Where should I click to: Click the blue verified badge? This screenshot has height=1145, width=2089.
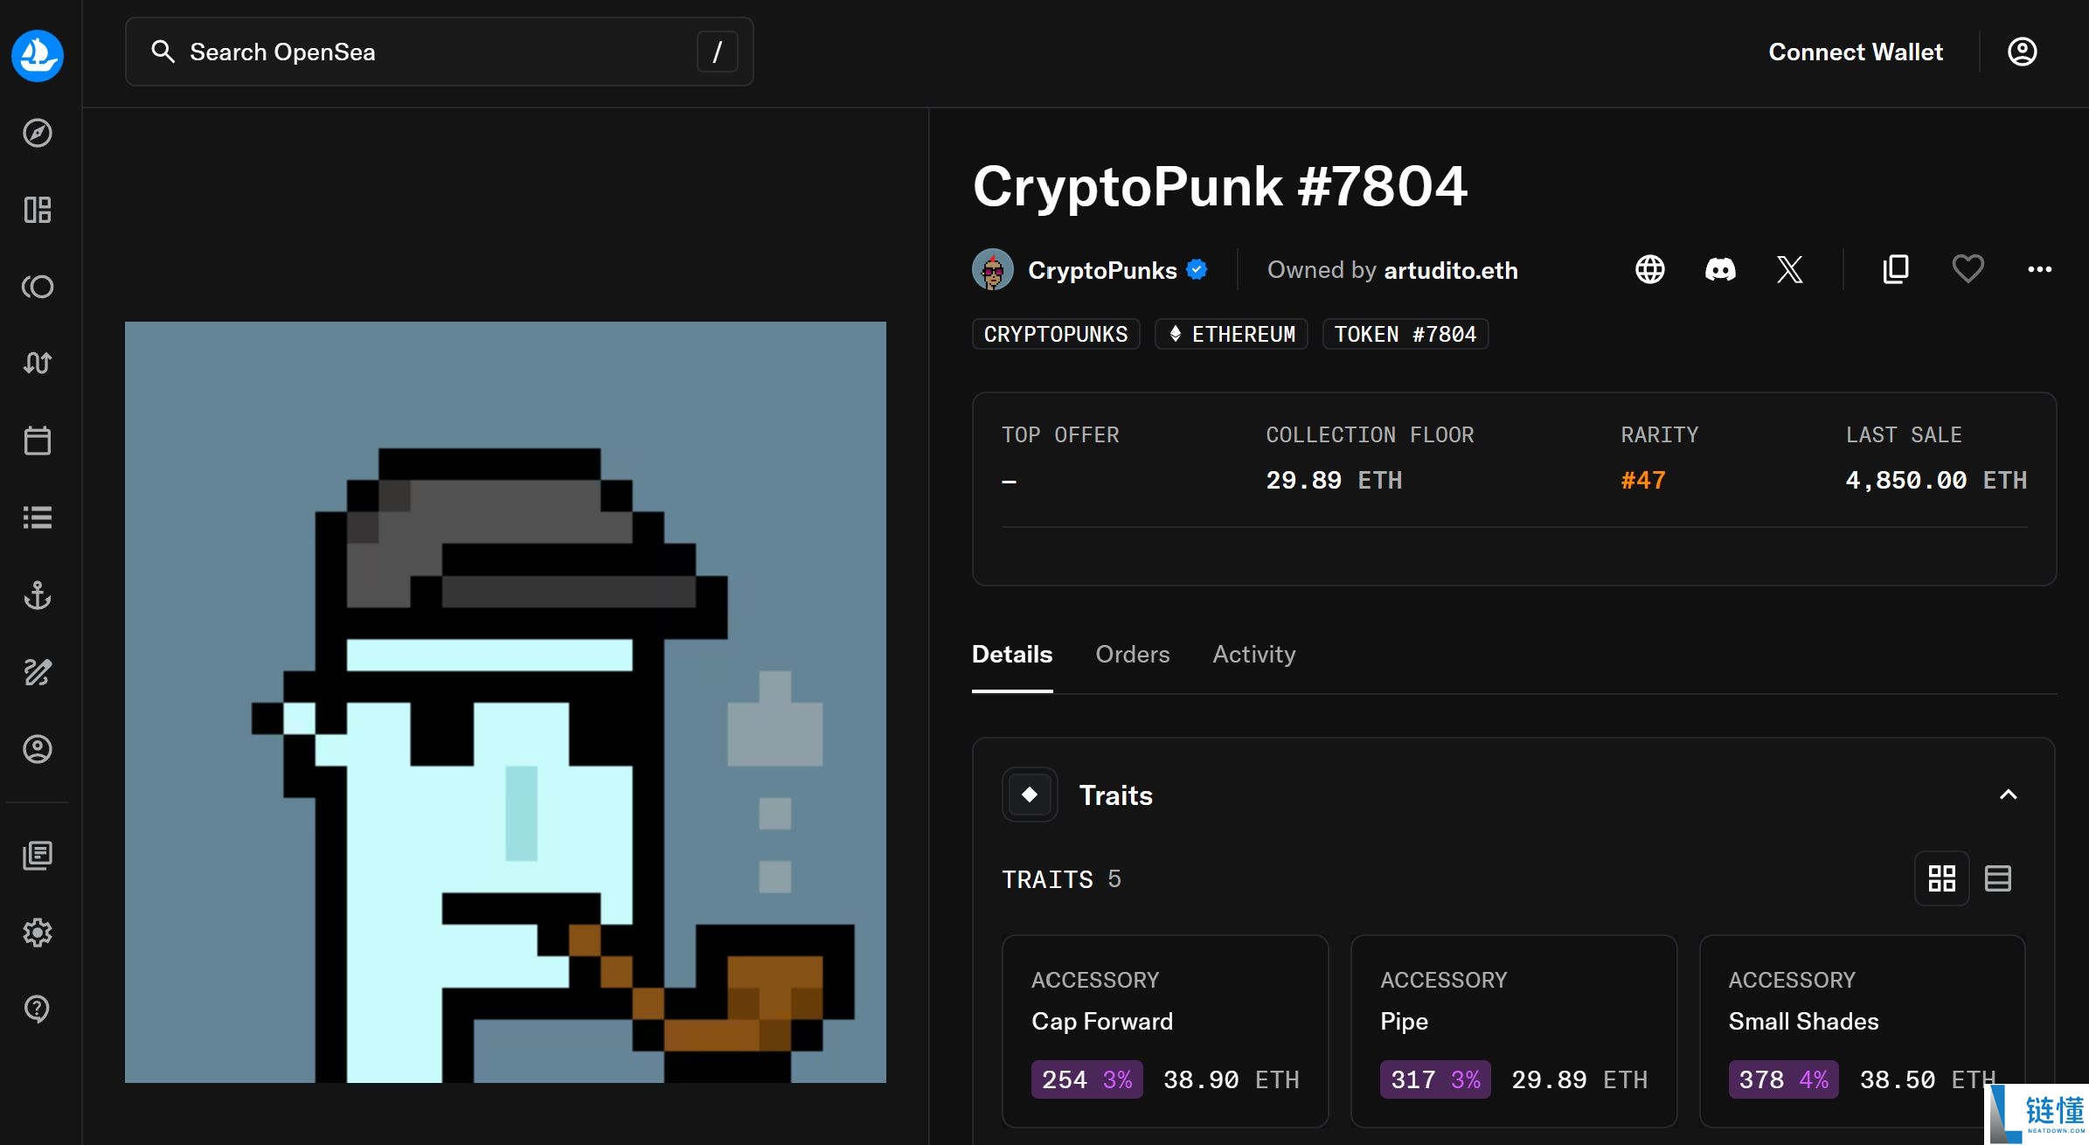click(1197, 269)
